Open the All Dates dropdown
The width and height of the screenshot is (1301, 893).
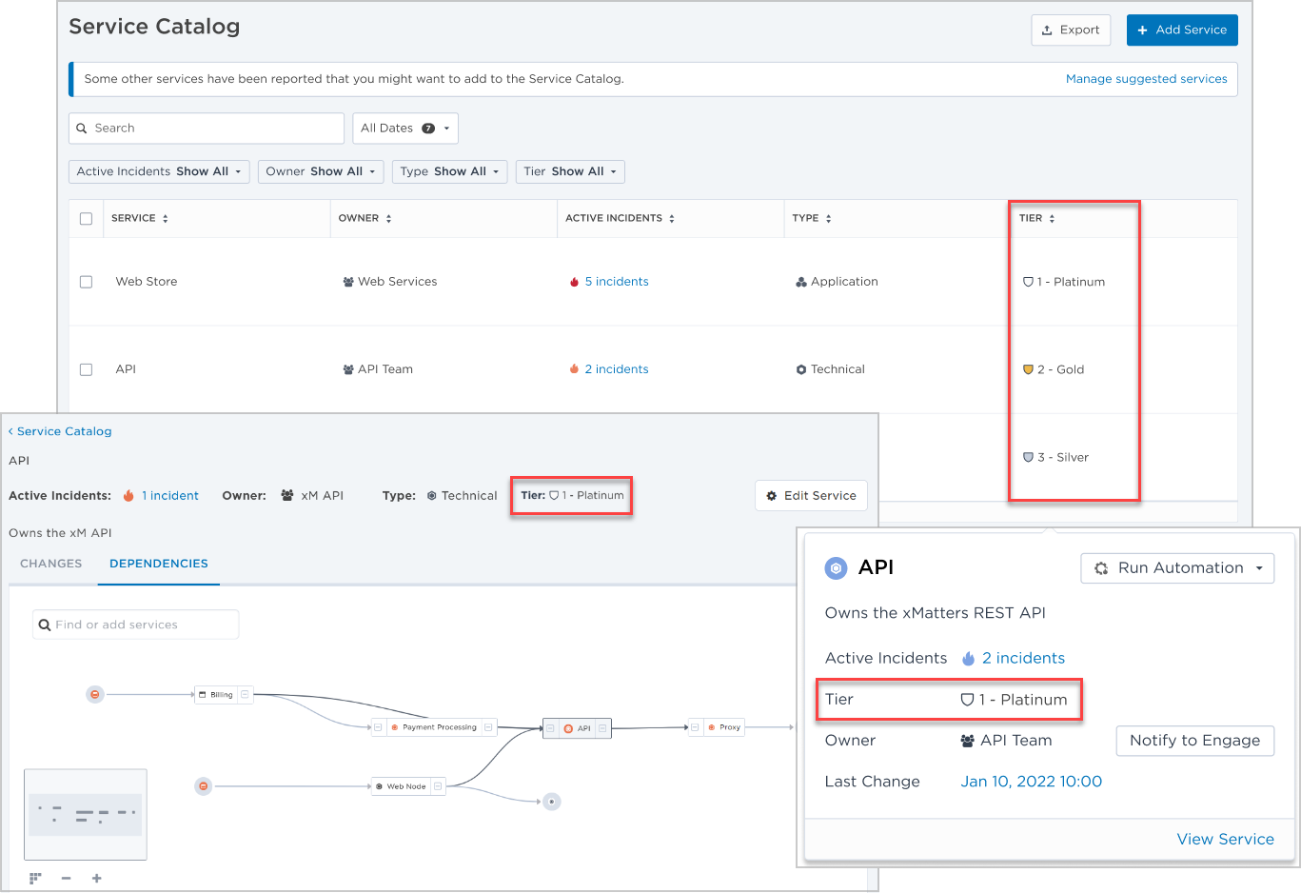[405, 129]
